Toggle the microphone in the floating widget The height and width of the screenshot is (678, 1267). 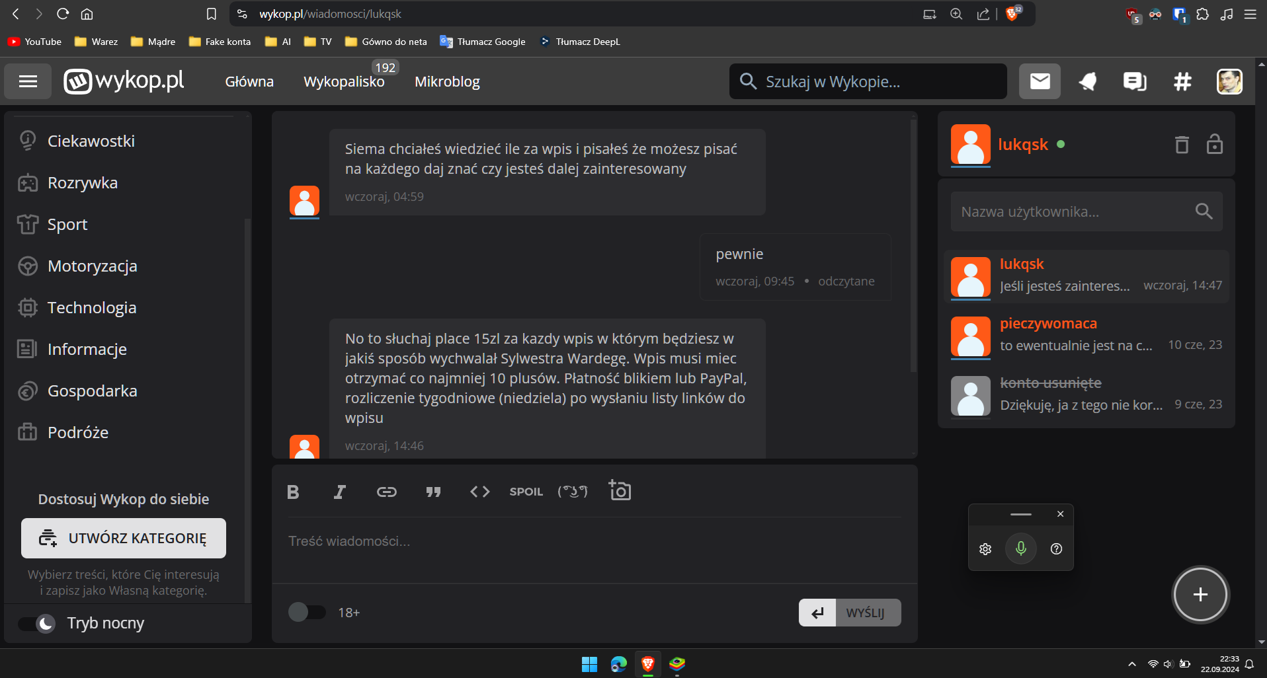1020,548
